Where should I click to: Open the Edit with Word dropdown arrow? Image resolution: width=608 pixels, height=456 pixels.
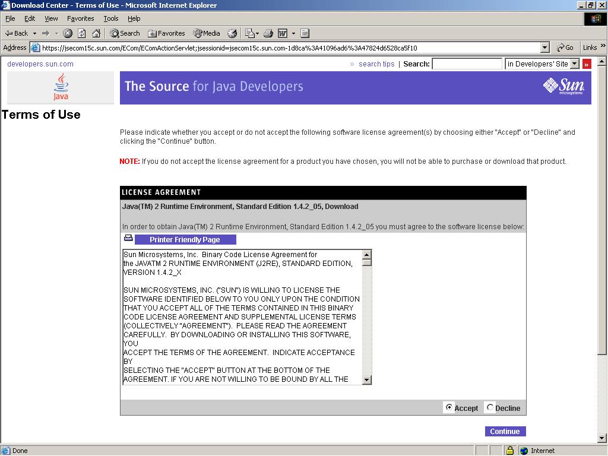coord(293,33)
